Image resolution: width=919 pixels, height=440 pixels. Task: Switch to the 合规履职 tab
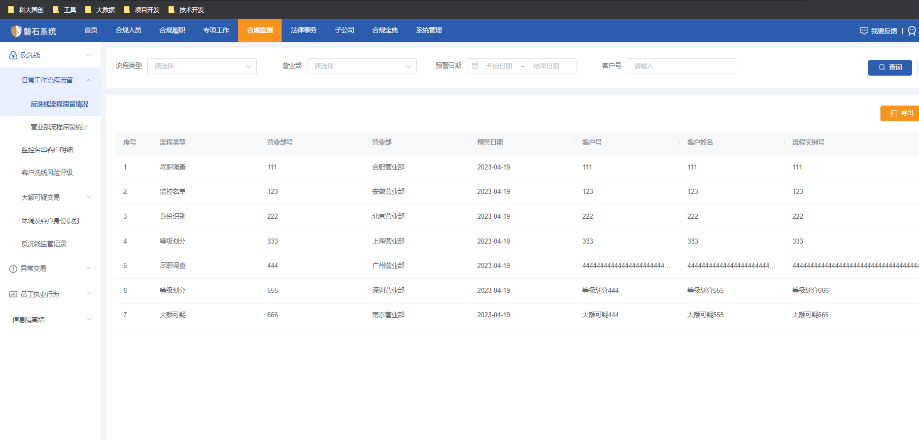coord(172,30)
